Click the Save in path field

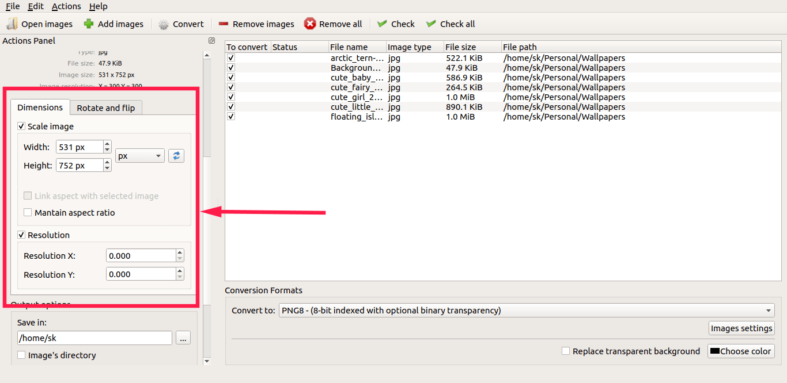(94, 338)
